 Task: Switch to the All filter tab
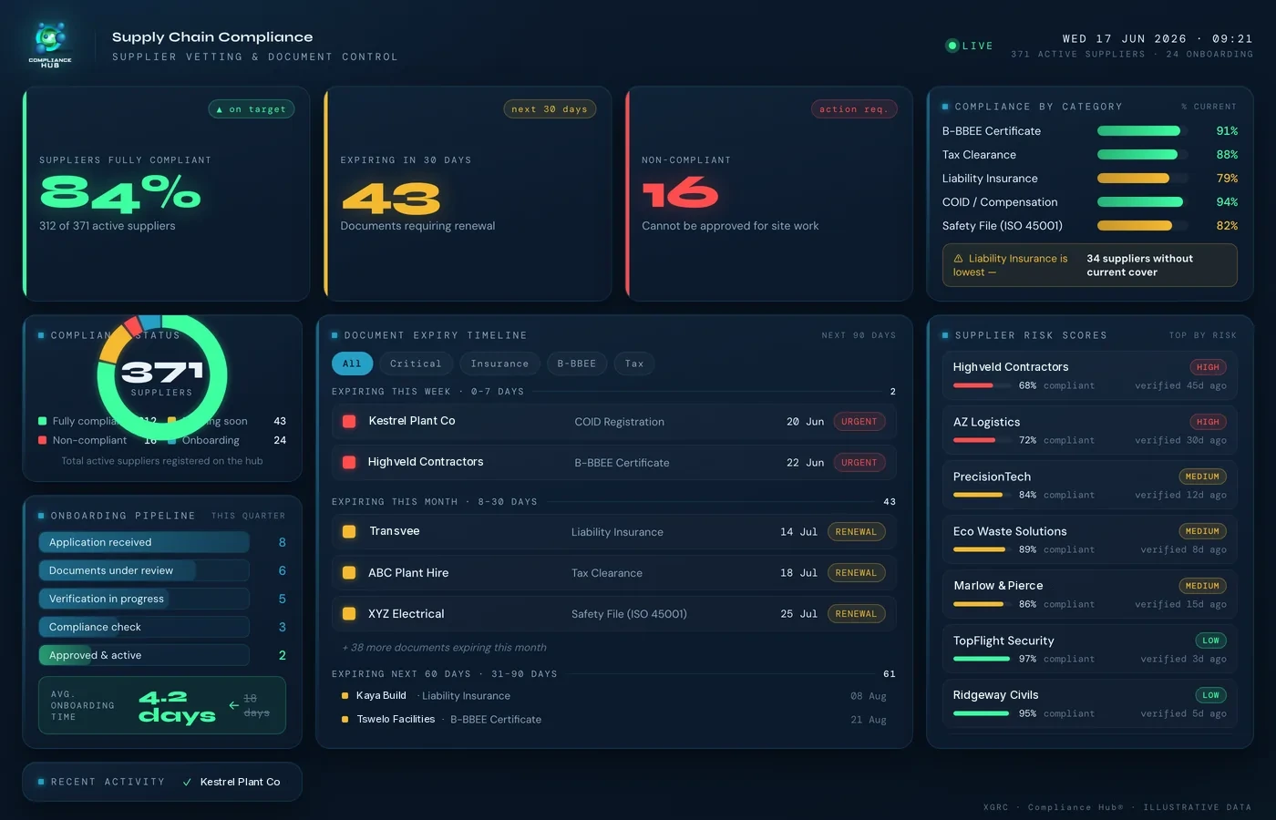pos(352,364)
